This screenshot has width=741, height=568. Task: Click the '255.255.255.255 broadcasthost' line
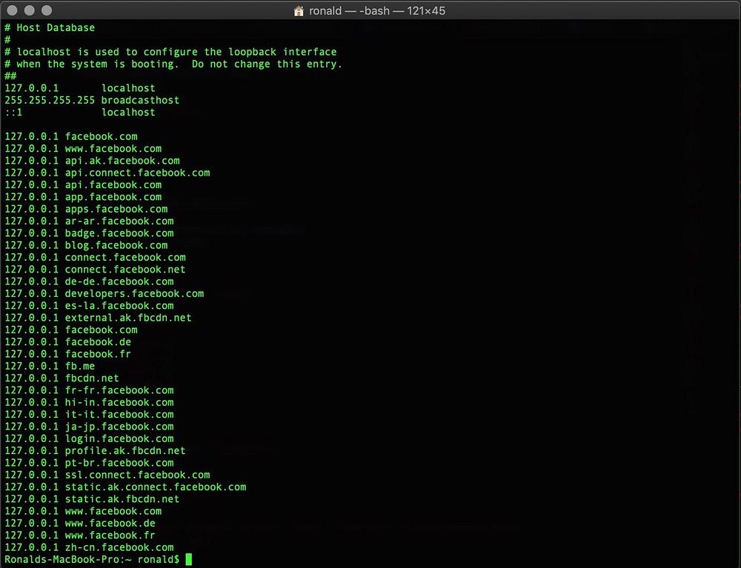92,101
